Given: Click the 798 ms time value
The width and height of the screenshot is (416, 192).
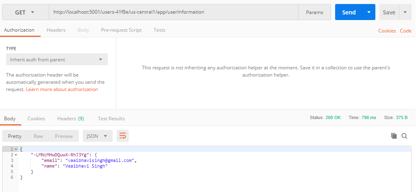Looking at the screenshot, I should (x=369, y=117).
